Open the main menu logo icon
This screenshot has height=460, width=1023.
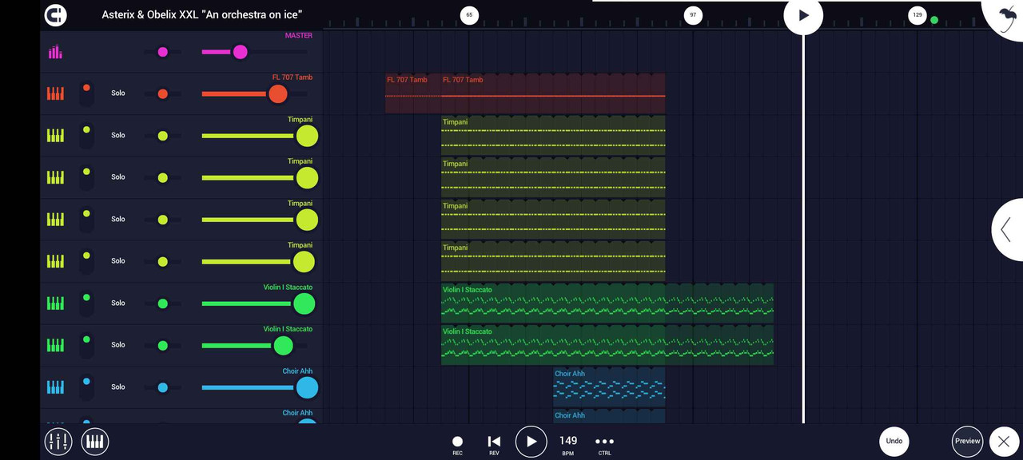point(55,14)
